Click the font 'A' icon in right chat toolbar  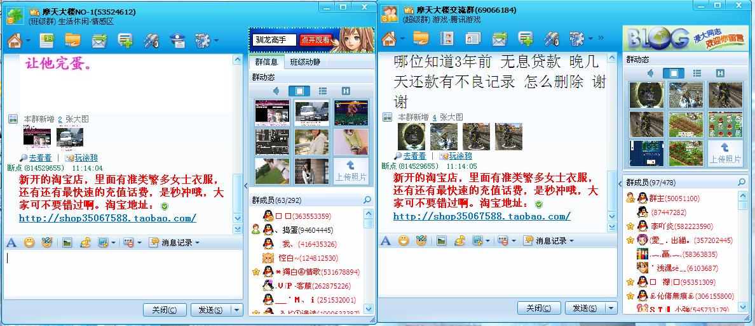[x=385, y=240]
